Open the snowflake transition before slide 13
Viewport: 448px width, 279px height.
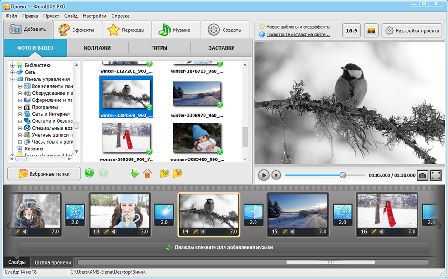[75, 215]
